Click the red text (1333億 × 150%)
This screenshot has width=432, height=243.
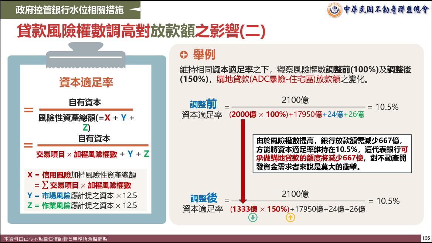click(x=259, y=209)
